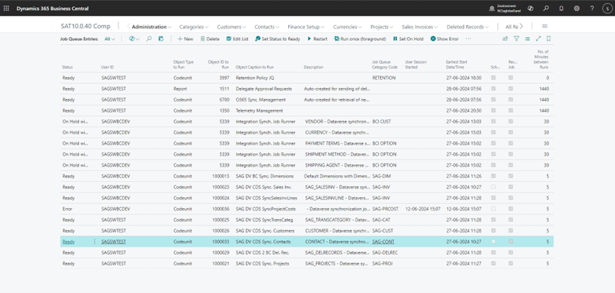Click Run once (foreground)
Viewport: 615px width, 293px height.
(360, 39)
